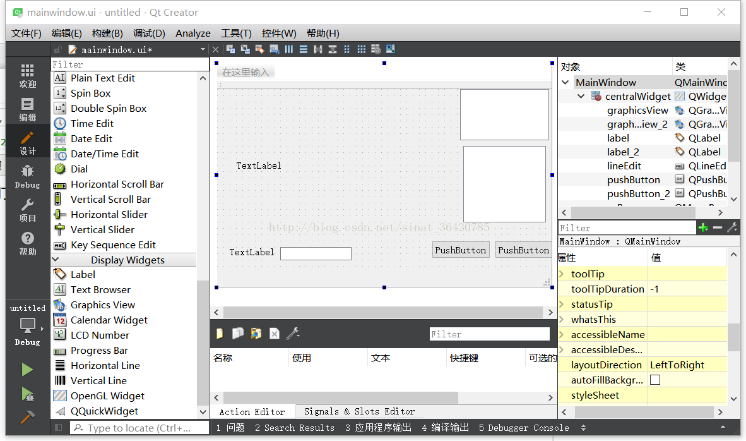The width and height of the screenshot is (746, 441).
Task: Open the Projects (项目) mode
Action: click(28, 210)
